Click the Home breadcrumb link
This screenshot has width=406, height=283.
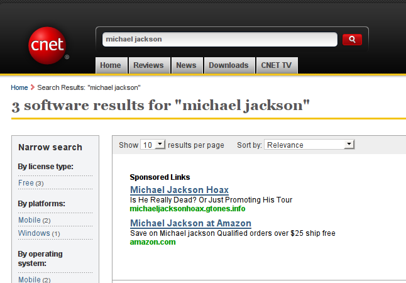coord(19,87)
